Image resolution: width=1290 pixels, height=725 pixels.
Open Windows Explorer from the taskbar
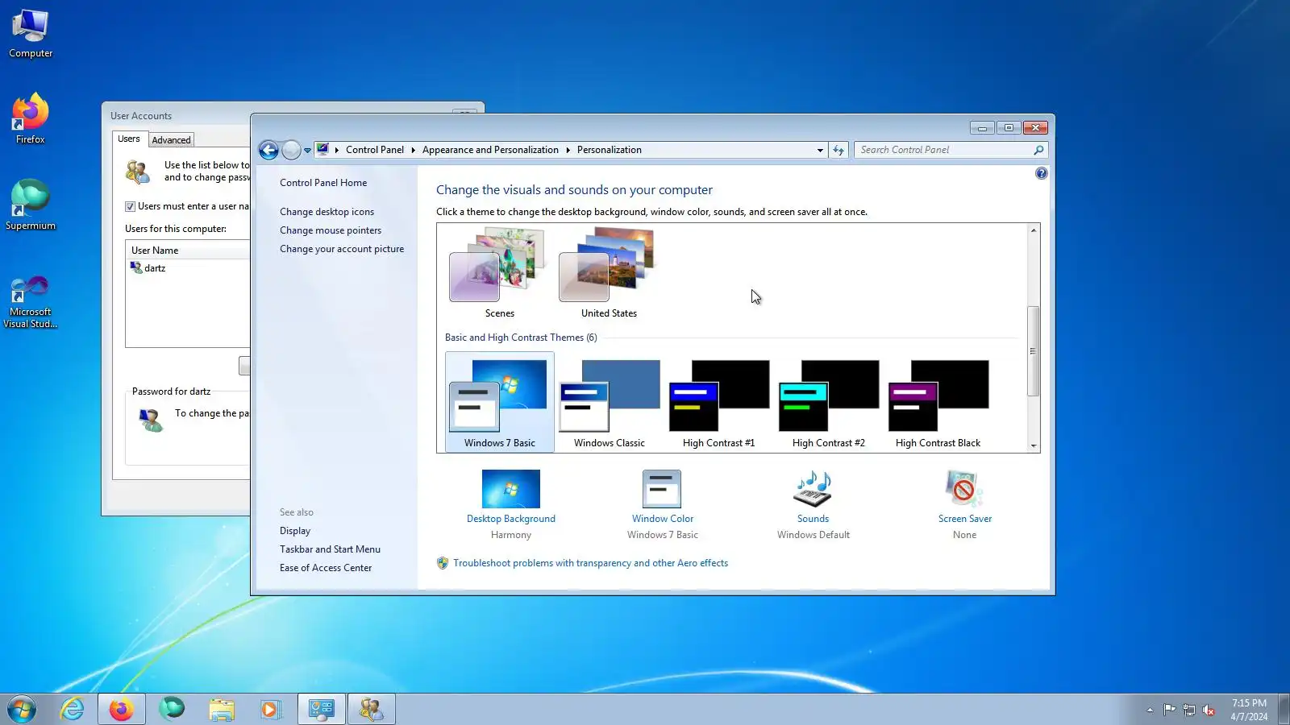coord(221,709)
